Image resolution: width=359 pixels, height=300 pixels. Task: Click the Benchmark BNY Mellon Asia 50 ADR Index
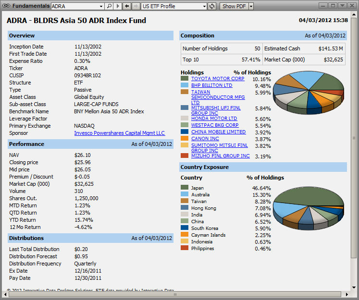point(109,111)
